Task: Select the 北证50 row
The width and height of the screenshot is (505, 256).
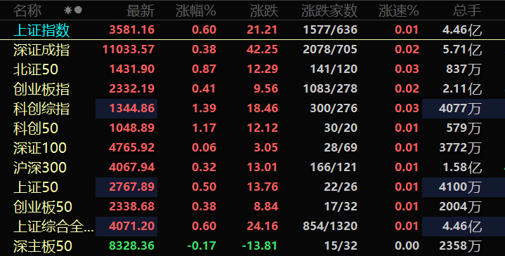Action: [x=253, y=69]
